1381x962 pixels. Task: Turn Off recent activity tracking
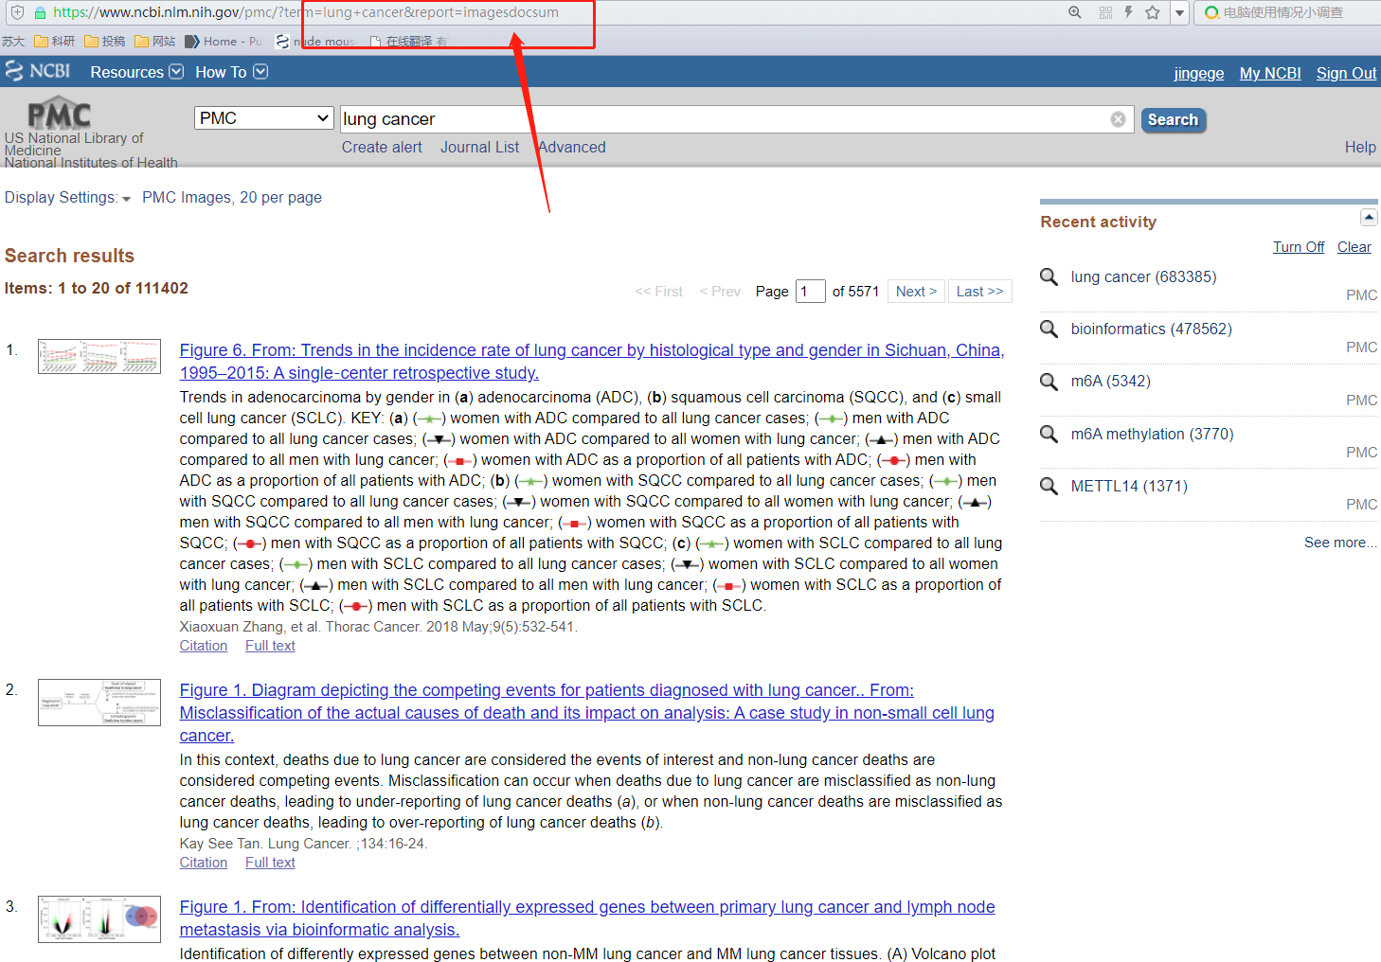(x=1299, y=247)
